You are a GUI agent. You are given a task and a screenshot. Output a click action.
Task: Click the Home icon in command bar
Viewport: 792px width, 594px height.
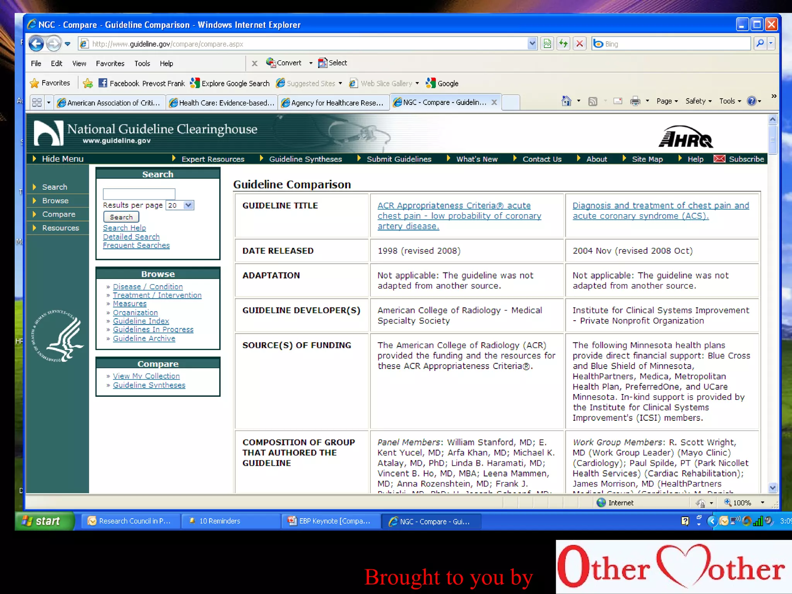[566, 101]
